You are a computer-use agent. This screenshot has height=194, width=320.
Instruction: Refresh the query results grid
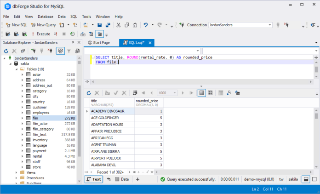click(x=89, y=92)
